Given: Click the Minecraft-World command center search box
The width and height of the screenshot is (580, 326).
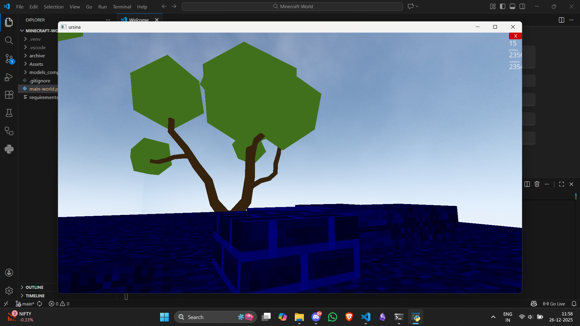Looking at the screenshot, I should click(x=292, y=6).
